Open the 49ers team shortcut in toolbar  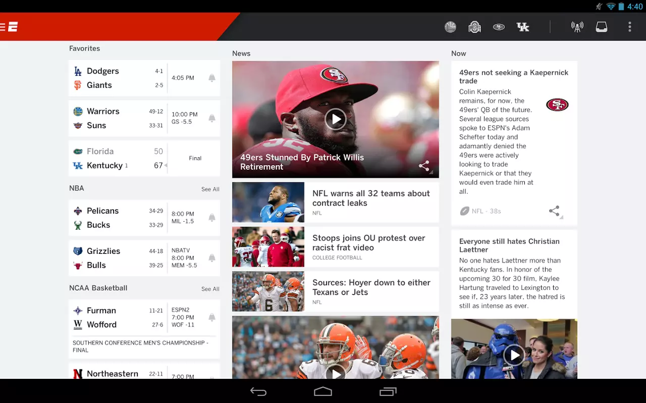tap(499, 27)
